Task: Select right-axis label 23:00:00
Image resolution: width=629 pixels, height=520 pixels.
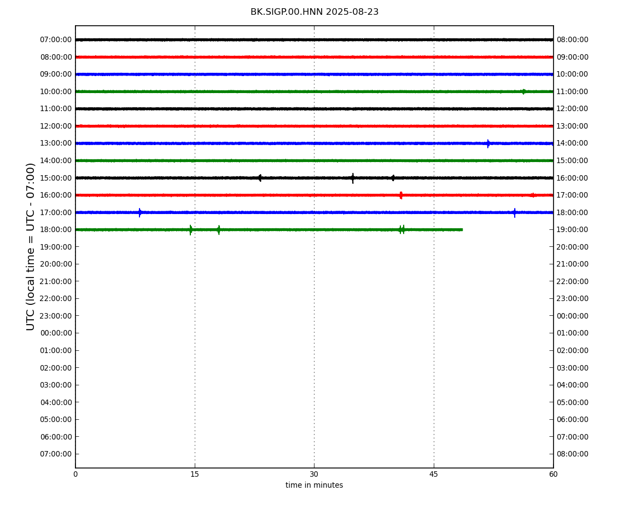Action: pyautogui.click(x=573, y=298)
